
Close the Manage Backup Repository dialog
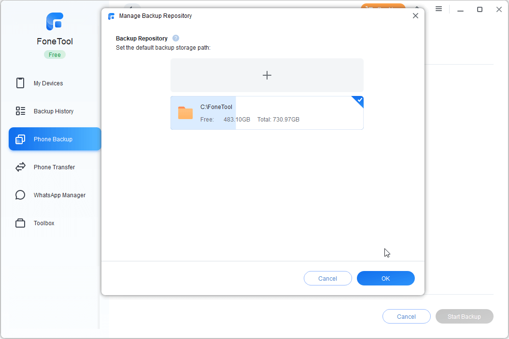click(x=415, y=16)
